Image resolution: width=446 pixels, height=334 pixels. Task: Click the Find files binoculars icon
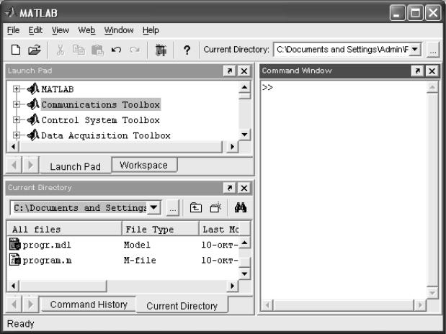pyautogui.click(x=241, y=208)
